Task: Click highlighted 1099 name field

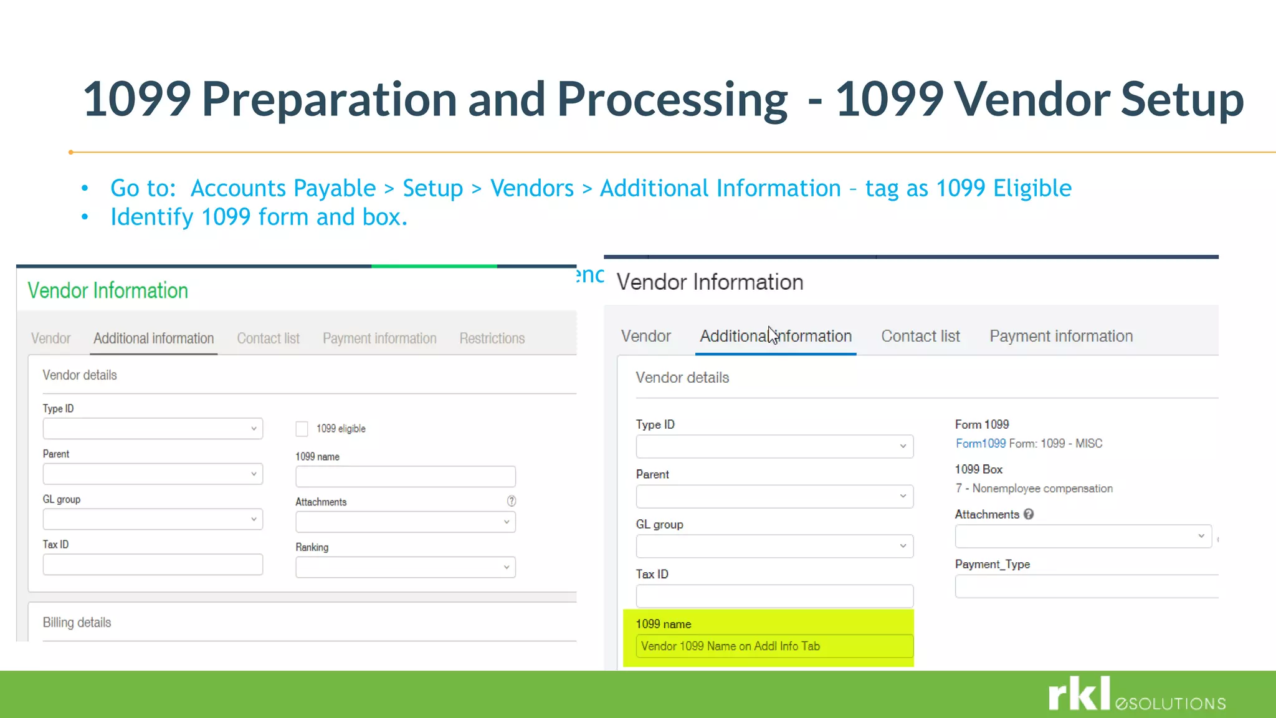Action: (x=774, y=646)
